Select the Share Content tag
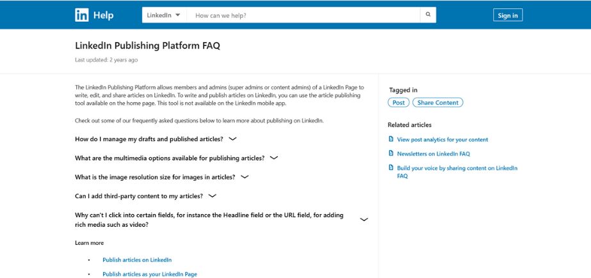Image resolution: width=591 pixels, height=278 pixels. tap(437, 103)
